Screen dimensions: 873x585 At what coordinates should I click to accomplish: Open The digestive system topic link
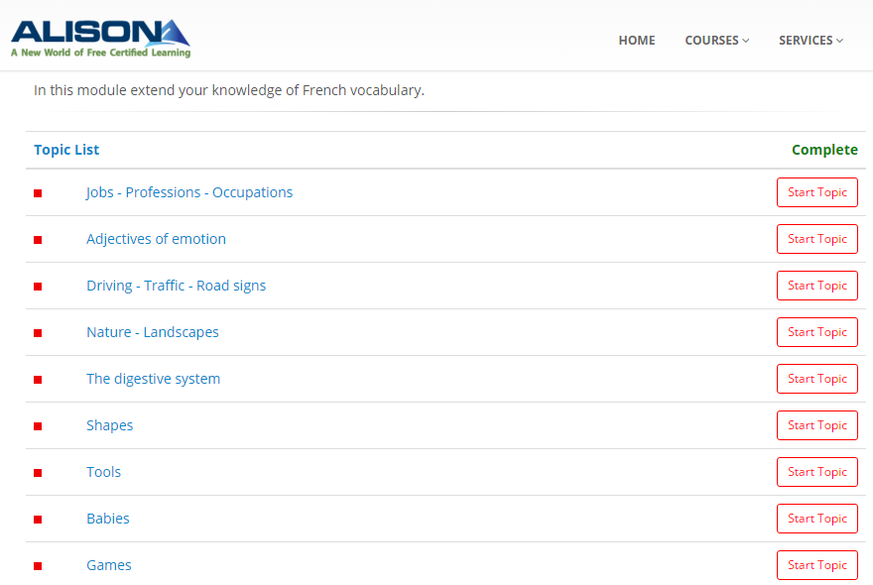(x=153, y=379)
